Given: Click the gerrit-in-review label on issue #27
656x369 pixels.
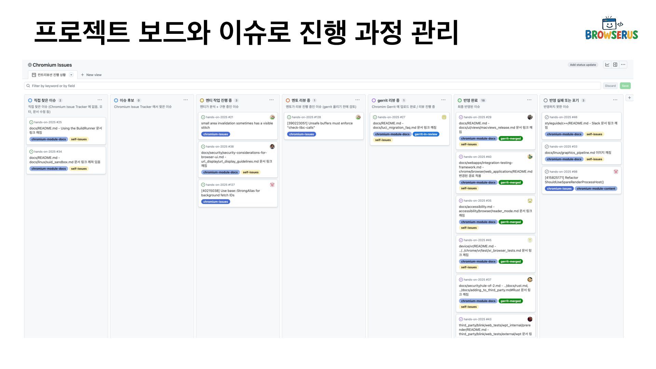Looking at the screenshot, I should [x=426, y=134].
